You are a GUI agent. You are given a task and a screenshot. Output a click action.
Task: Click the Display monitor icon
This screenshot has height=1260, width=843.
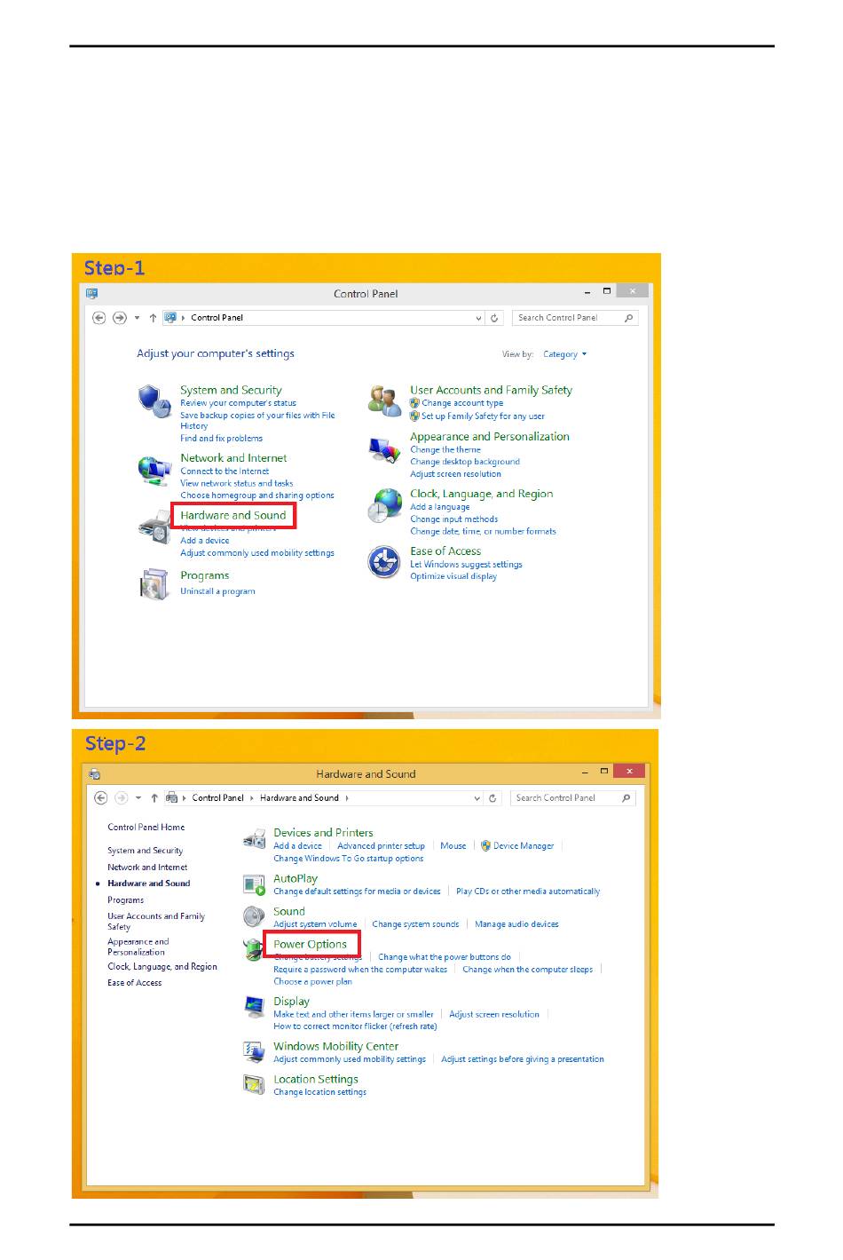(x=255, y=1006)
